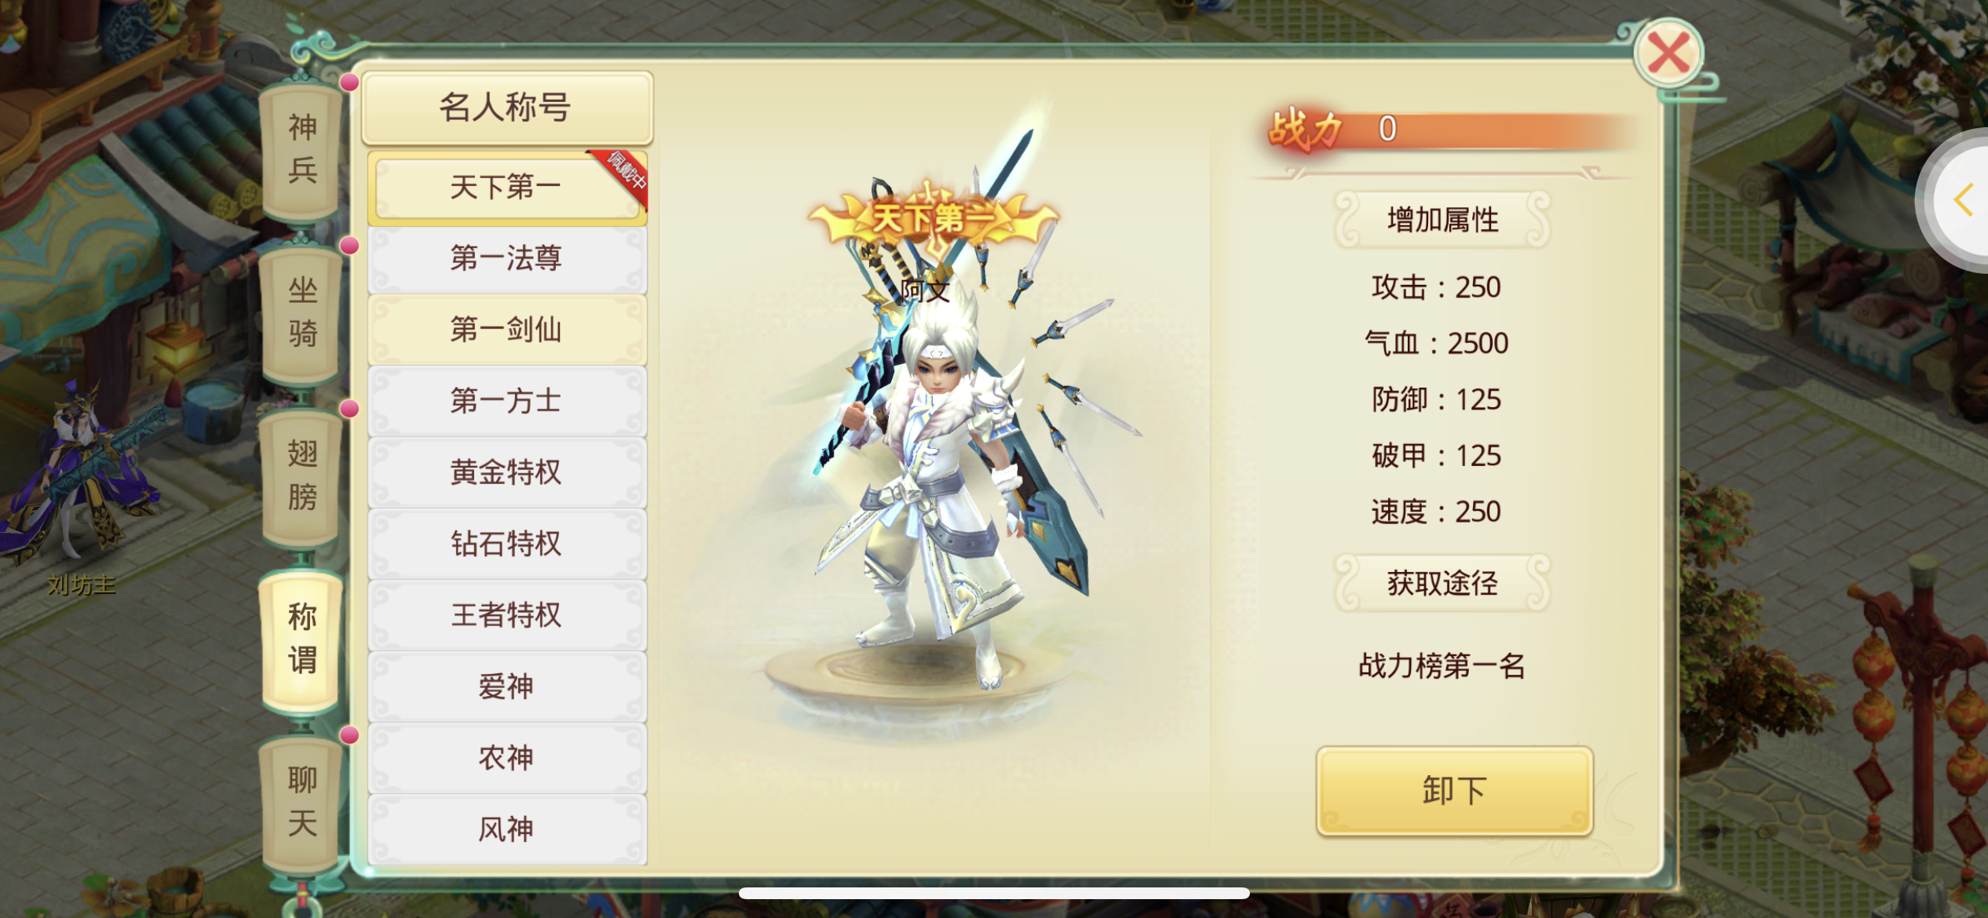Pick the 第一方士 title
The height and width of the screenshot is (918, 1988).
click(x=507, y=401)
